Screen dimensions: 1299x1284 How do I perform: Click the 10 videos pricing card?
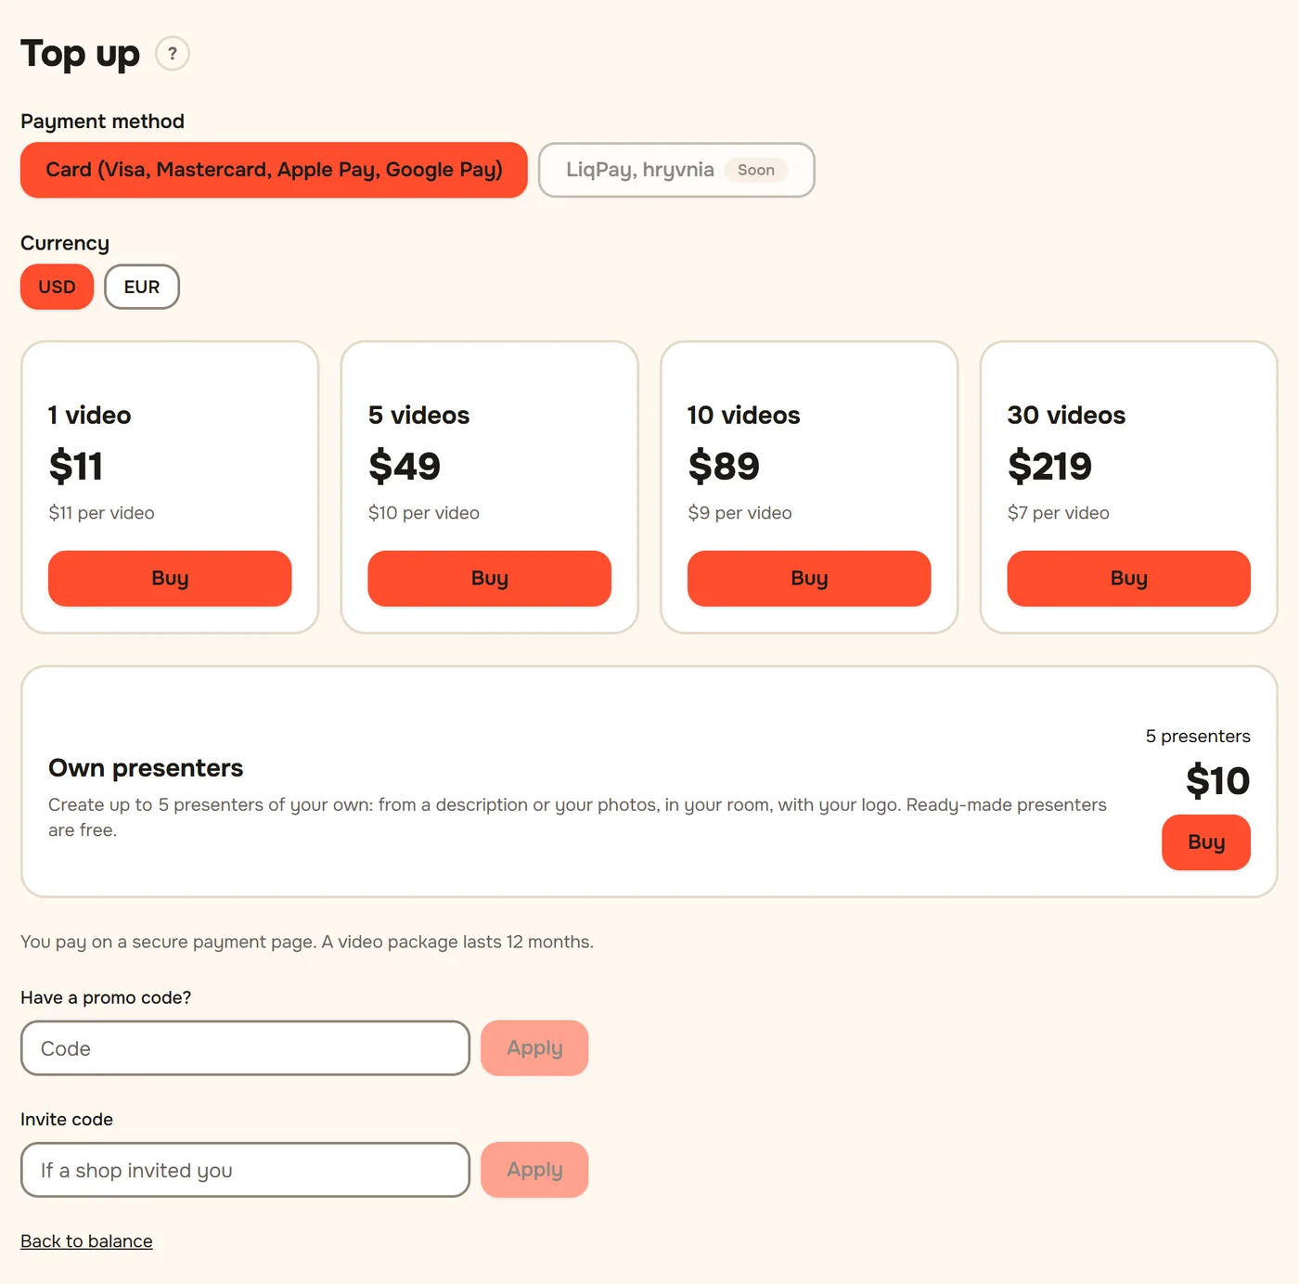click(x=809, y=487)
